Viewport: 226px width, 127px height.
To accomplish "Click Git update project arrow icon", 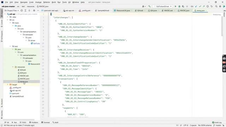I will (x=196, y=6).
